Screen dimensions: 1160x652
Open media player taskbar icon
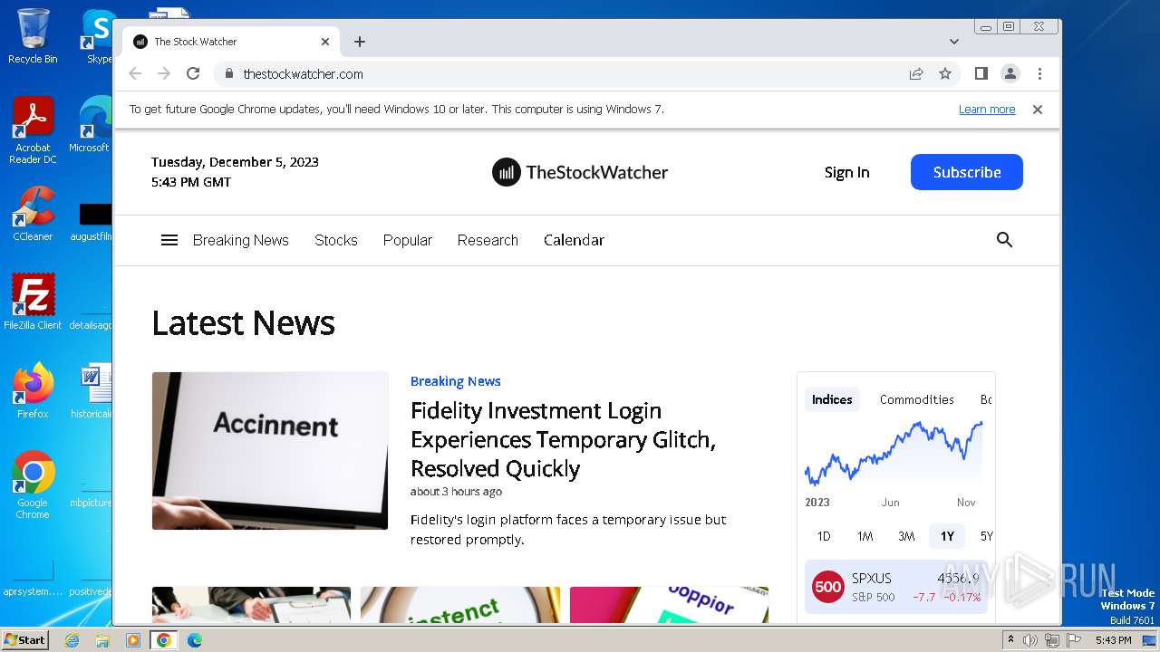point(133,640)
